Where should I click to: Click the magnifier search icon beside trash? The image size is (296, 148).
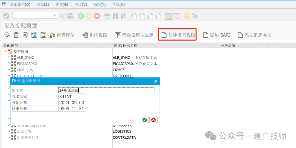[25, 35]
